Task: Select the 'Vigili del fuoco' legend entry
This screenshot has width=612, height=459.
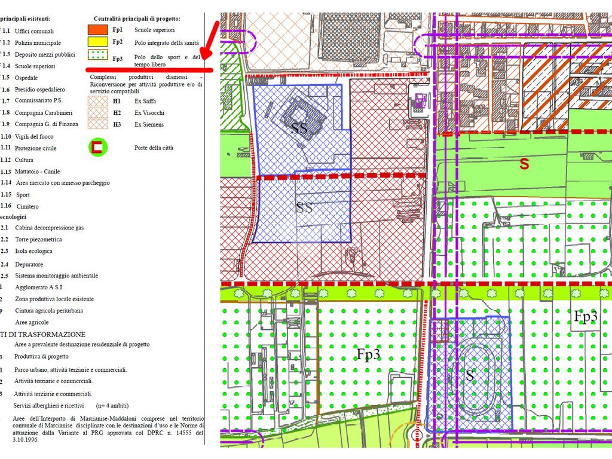Action: coord(34,136)
